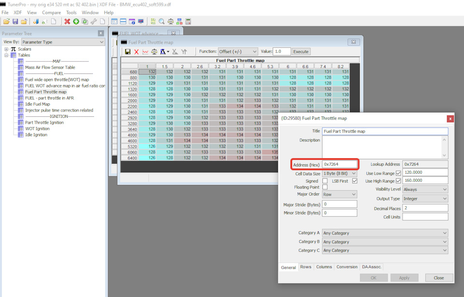Uncheck the Use Low Range checkbox
Image resolution: width=464 pixels, height=297 pixels.
coord(398,173)
